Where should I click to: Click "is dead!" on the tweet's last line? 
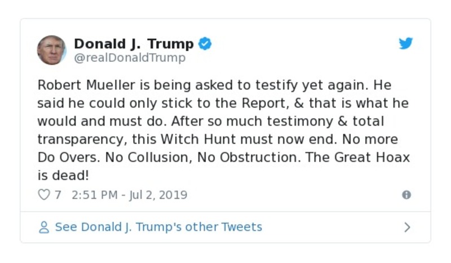coord(63,175)
